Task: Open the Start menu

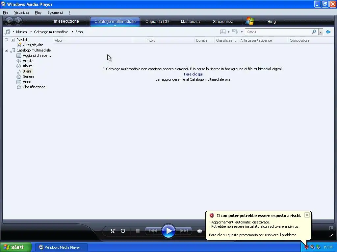Action: [15, 247]
